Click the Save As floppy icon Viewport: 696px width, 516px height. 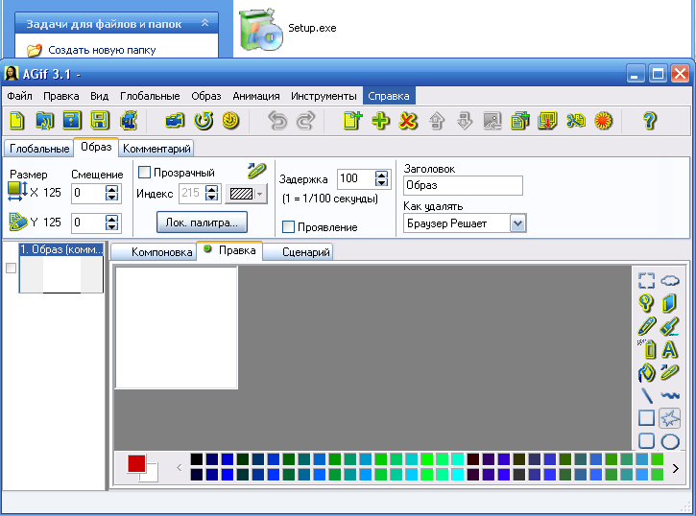tap(100, 121)
